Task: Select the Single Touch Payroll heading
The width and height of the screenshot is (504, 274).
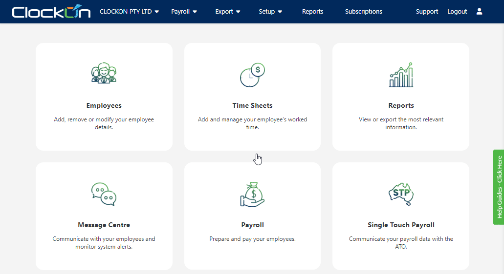Action: pos(401,225)
